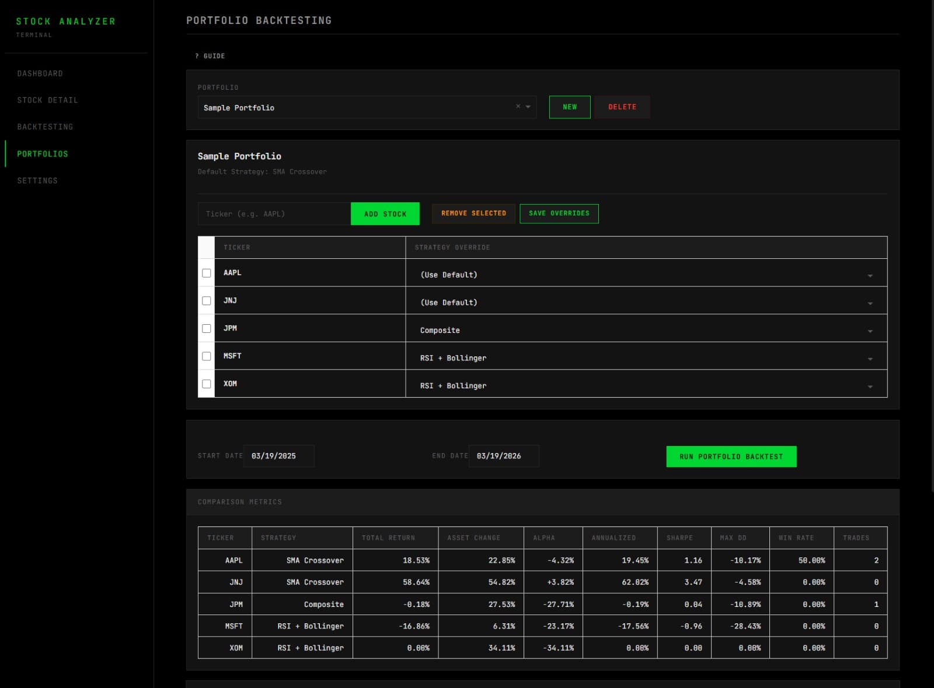Viewport: 934px width, 688px height.
Task: Click JNJ Sharpe value 3.47
Action: (x=693, y=582)
